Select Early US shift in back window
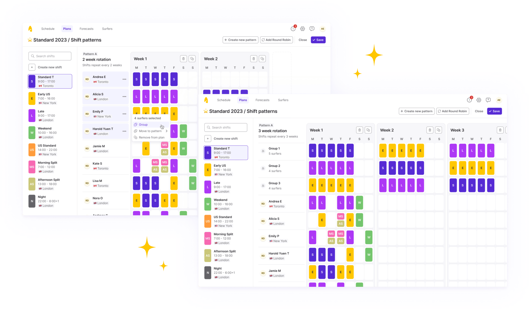 coord(50,98)
